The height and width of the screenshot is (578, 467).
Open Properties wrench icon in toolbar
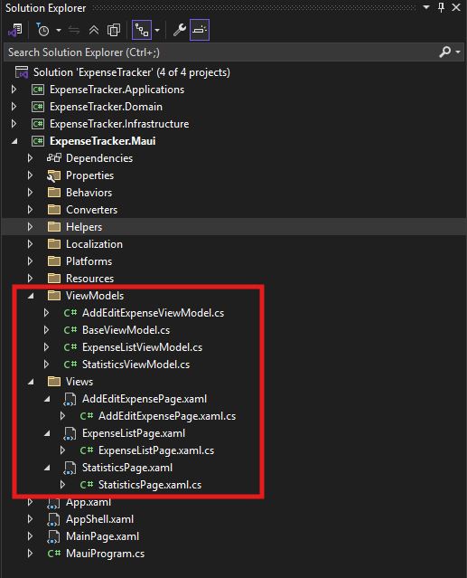(179, 30)
